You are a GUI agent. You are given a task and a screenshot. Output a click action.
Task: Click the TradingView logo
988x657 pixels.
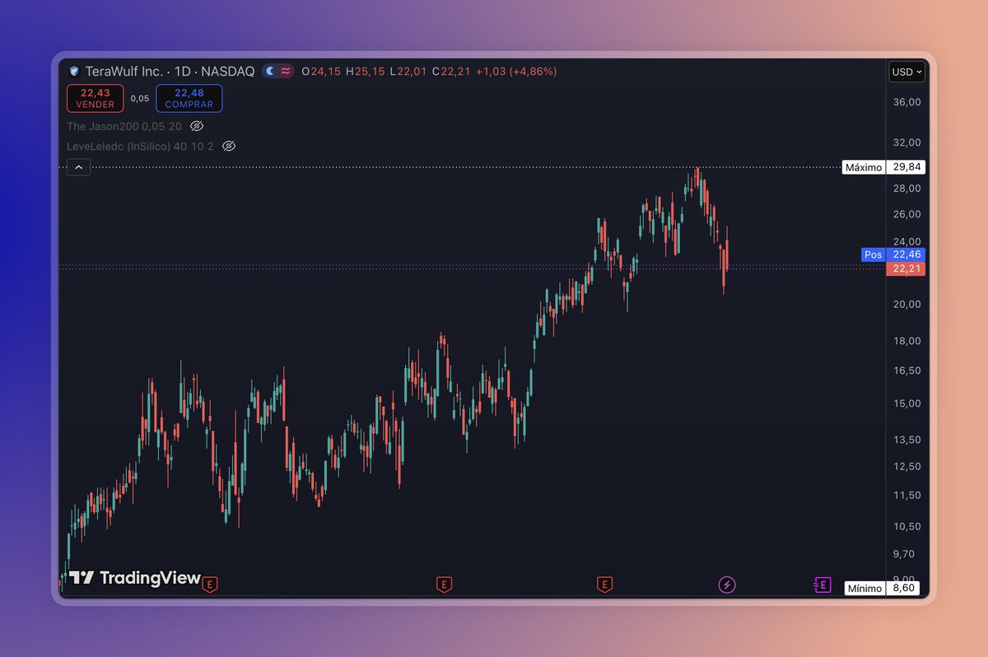135,578
